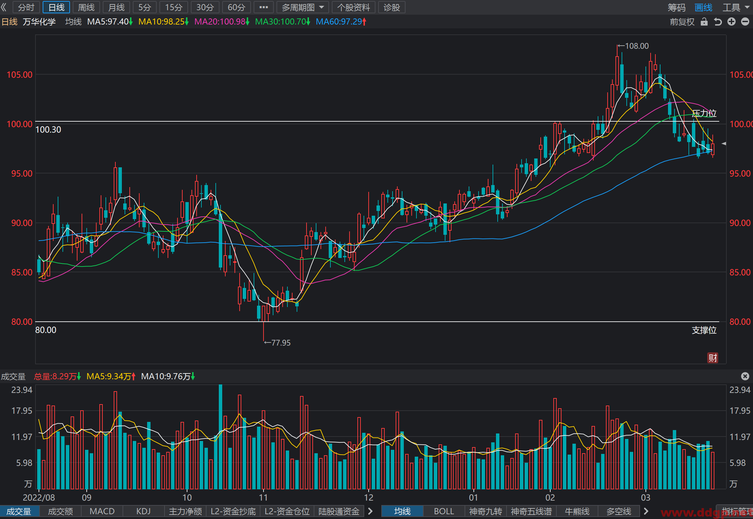Toggle the 前复权 price adjustment
This screenshot has width=753, height=519.
[682, 22]
